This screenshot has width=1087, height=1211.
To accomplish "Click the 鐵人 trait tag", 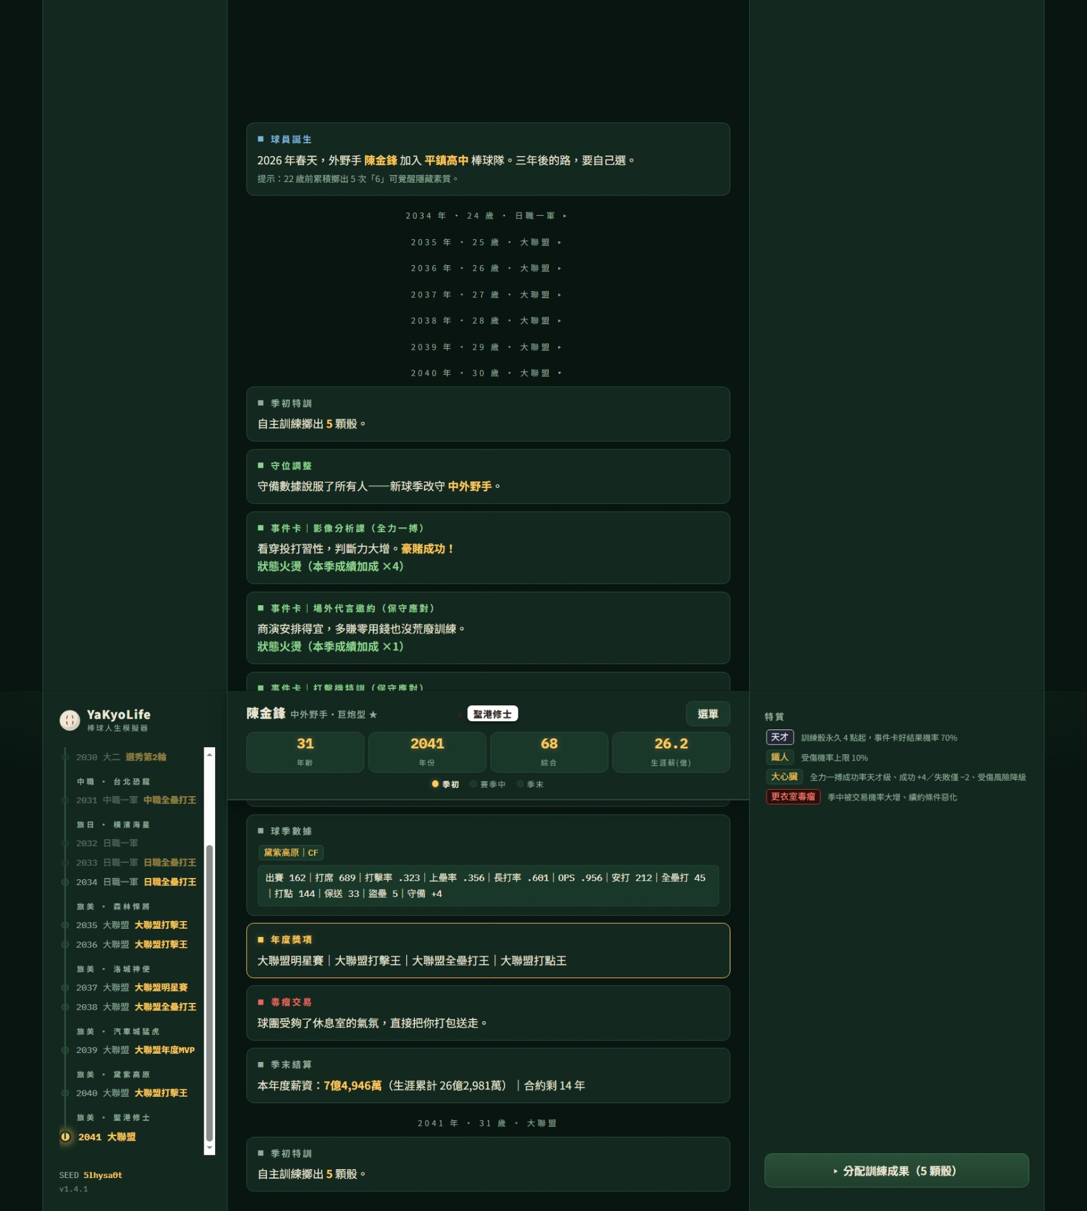I will pyautogui.click(x=779, y=757).
